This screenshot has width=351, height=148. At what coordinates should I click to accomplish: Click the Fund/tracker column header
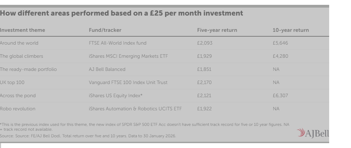pyautogui.click(x=105, y=30)
